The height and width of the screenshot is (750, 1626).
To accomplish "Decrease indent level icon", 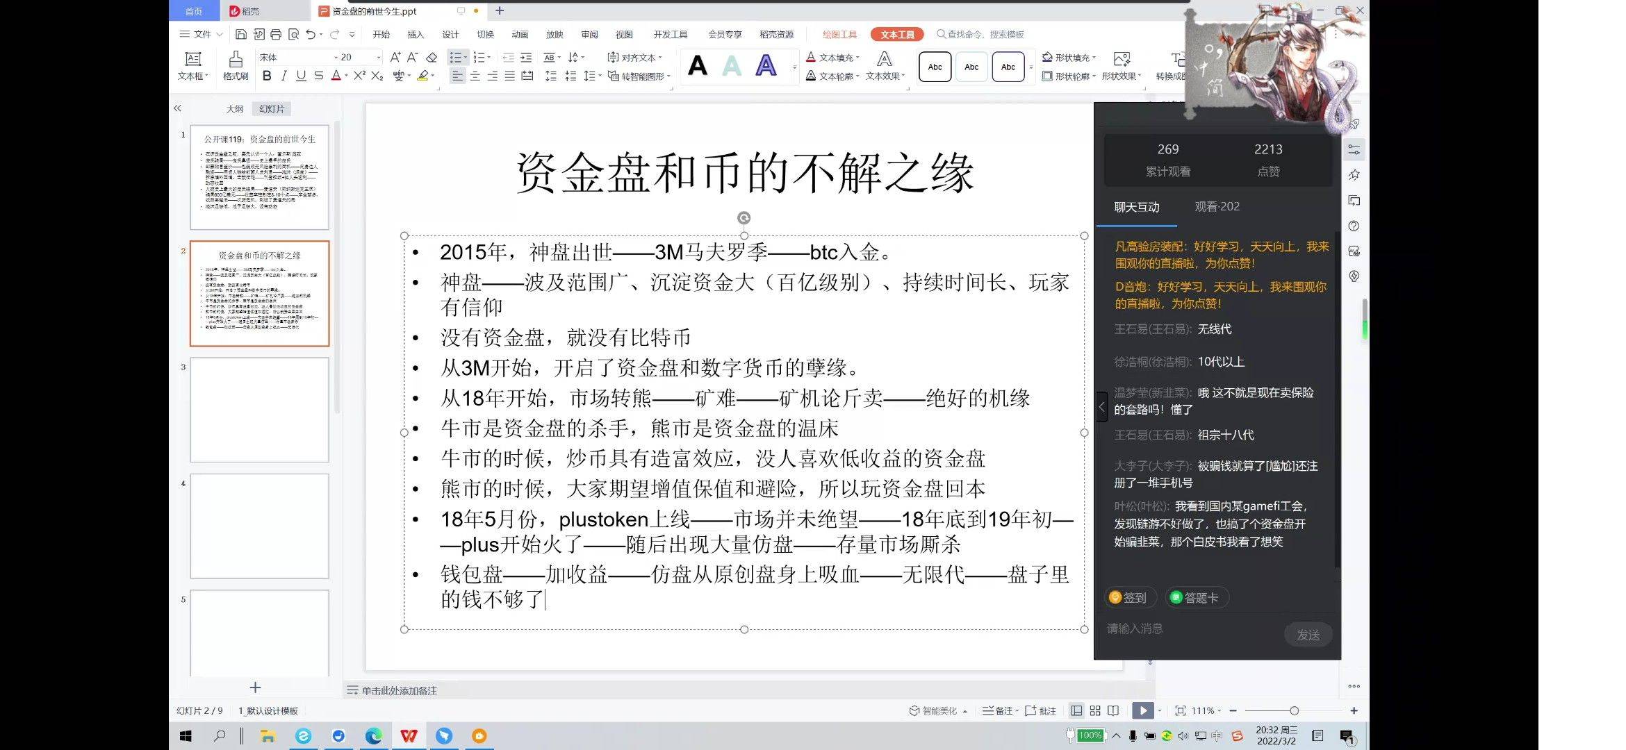I will coord(508,57).
